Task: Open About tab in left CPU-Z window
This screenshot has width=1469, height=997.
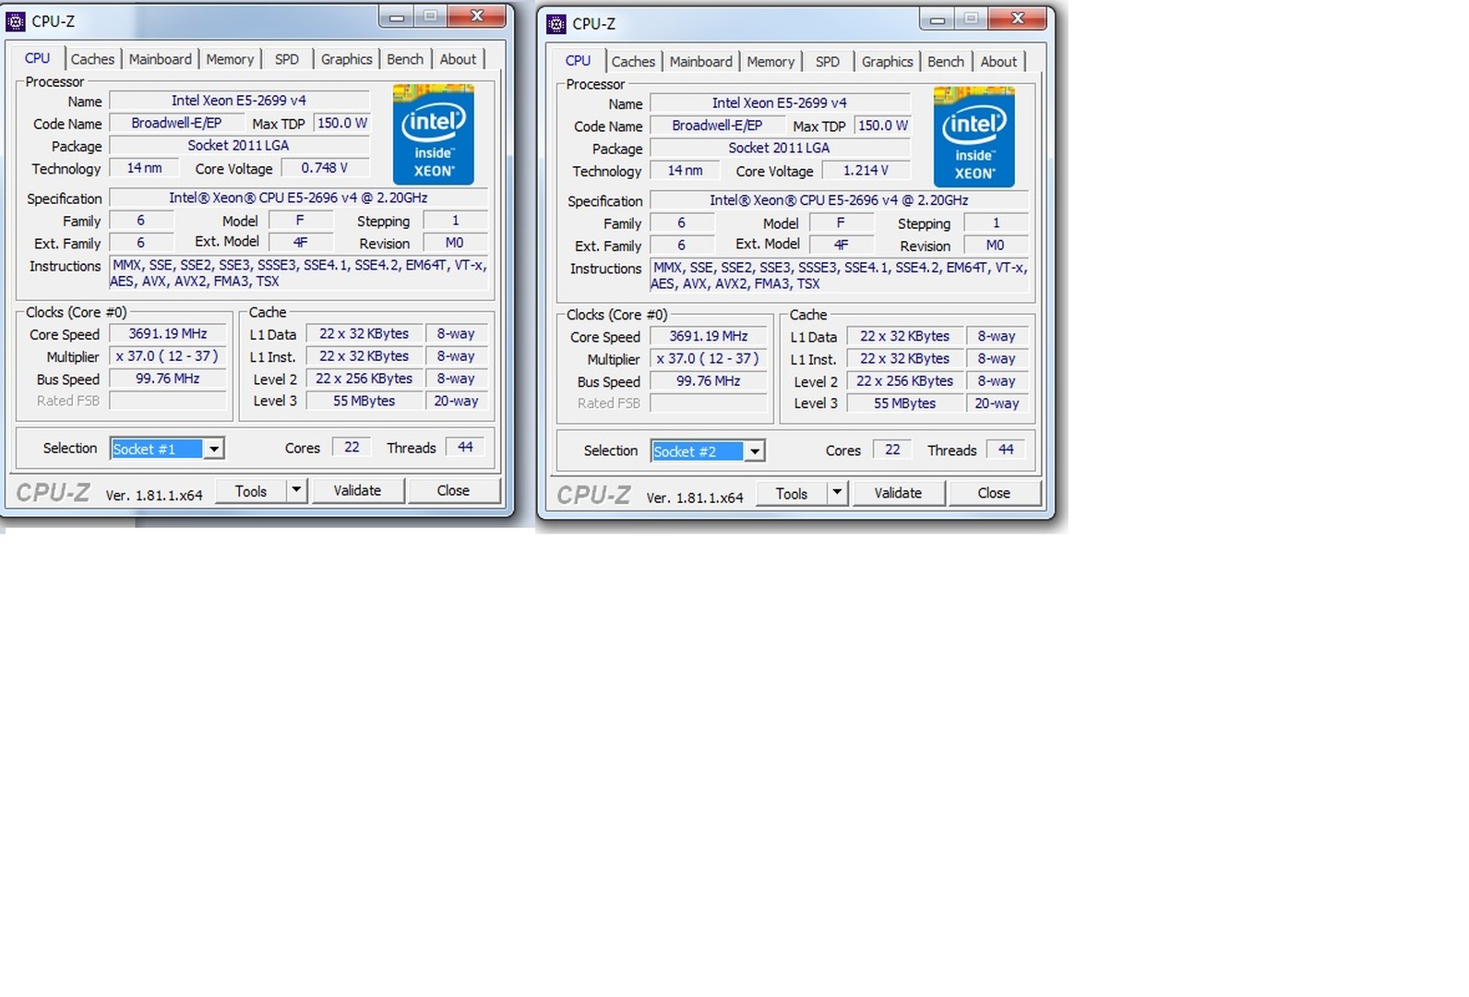Action: pyautogui.click(x=458, y=59)
